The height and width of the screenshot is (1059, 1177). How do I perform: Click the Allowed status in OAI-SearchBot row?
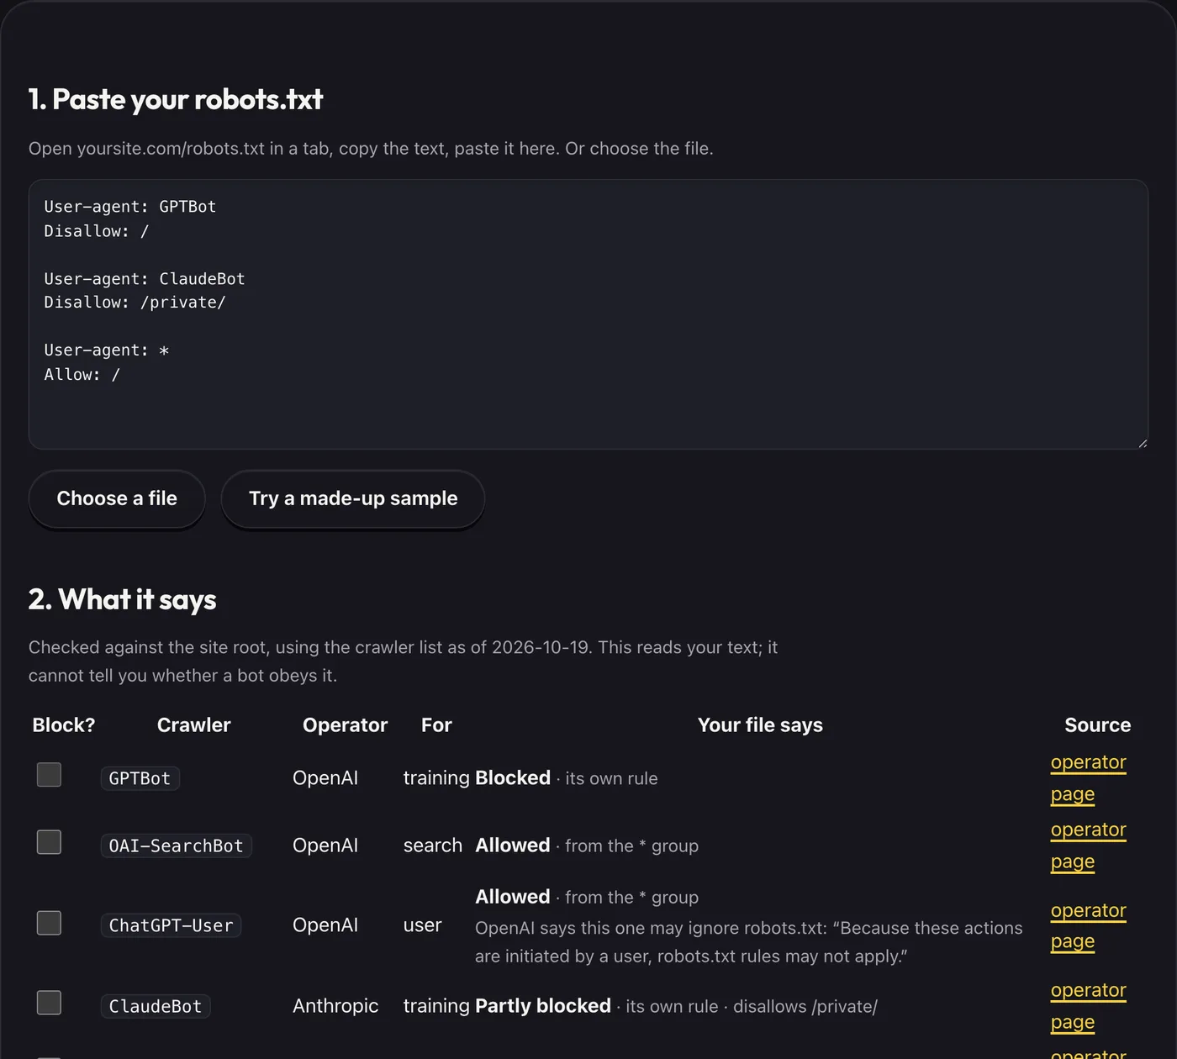point(513,846)
